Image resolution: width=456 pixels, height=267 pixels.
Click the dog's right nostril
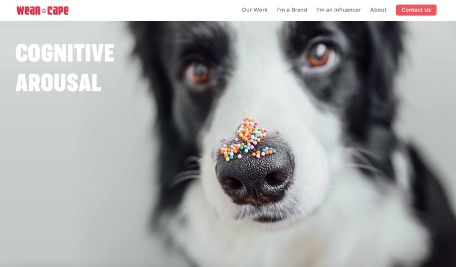tap(273, 180)
